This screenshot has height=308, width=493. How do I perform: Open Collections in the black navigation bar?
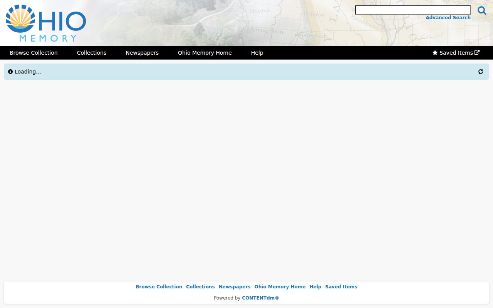[92, 53]
